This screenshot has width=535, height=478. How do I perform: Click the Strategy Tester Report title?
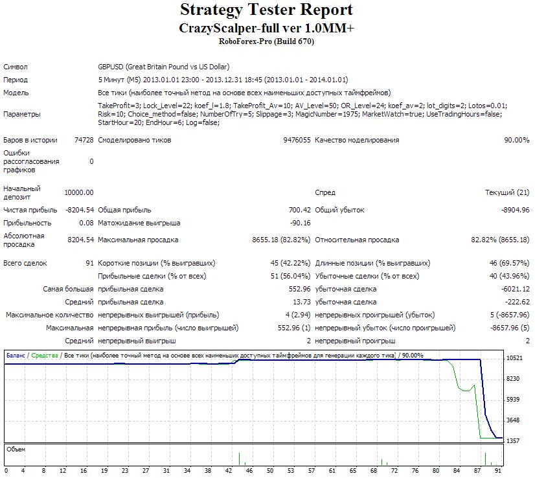tap(266, 10)
